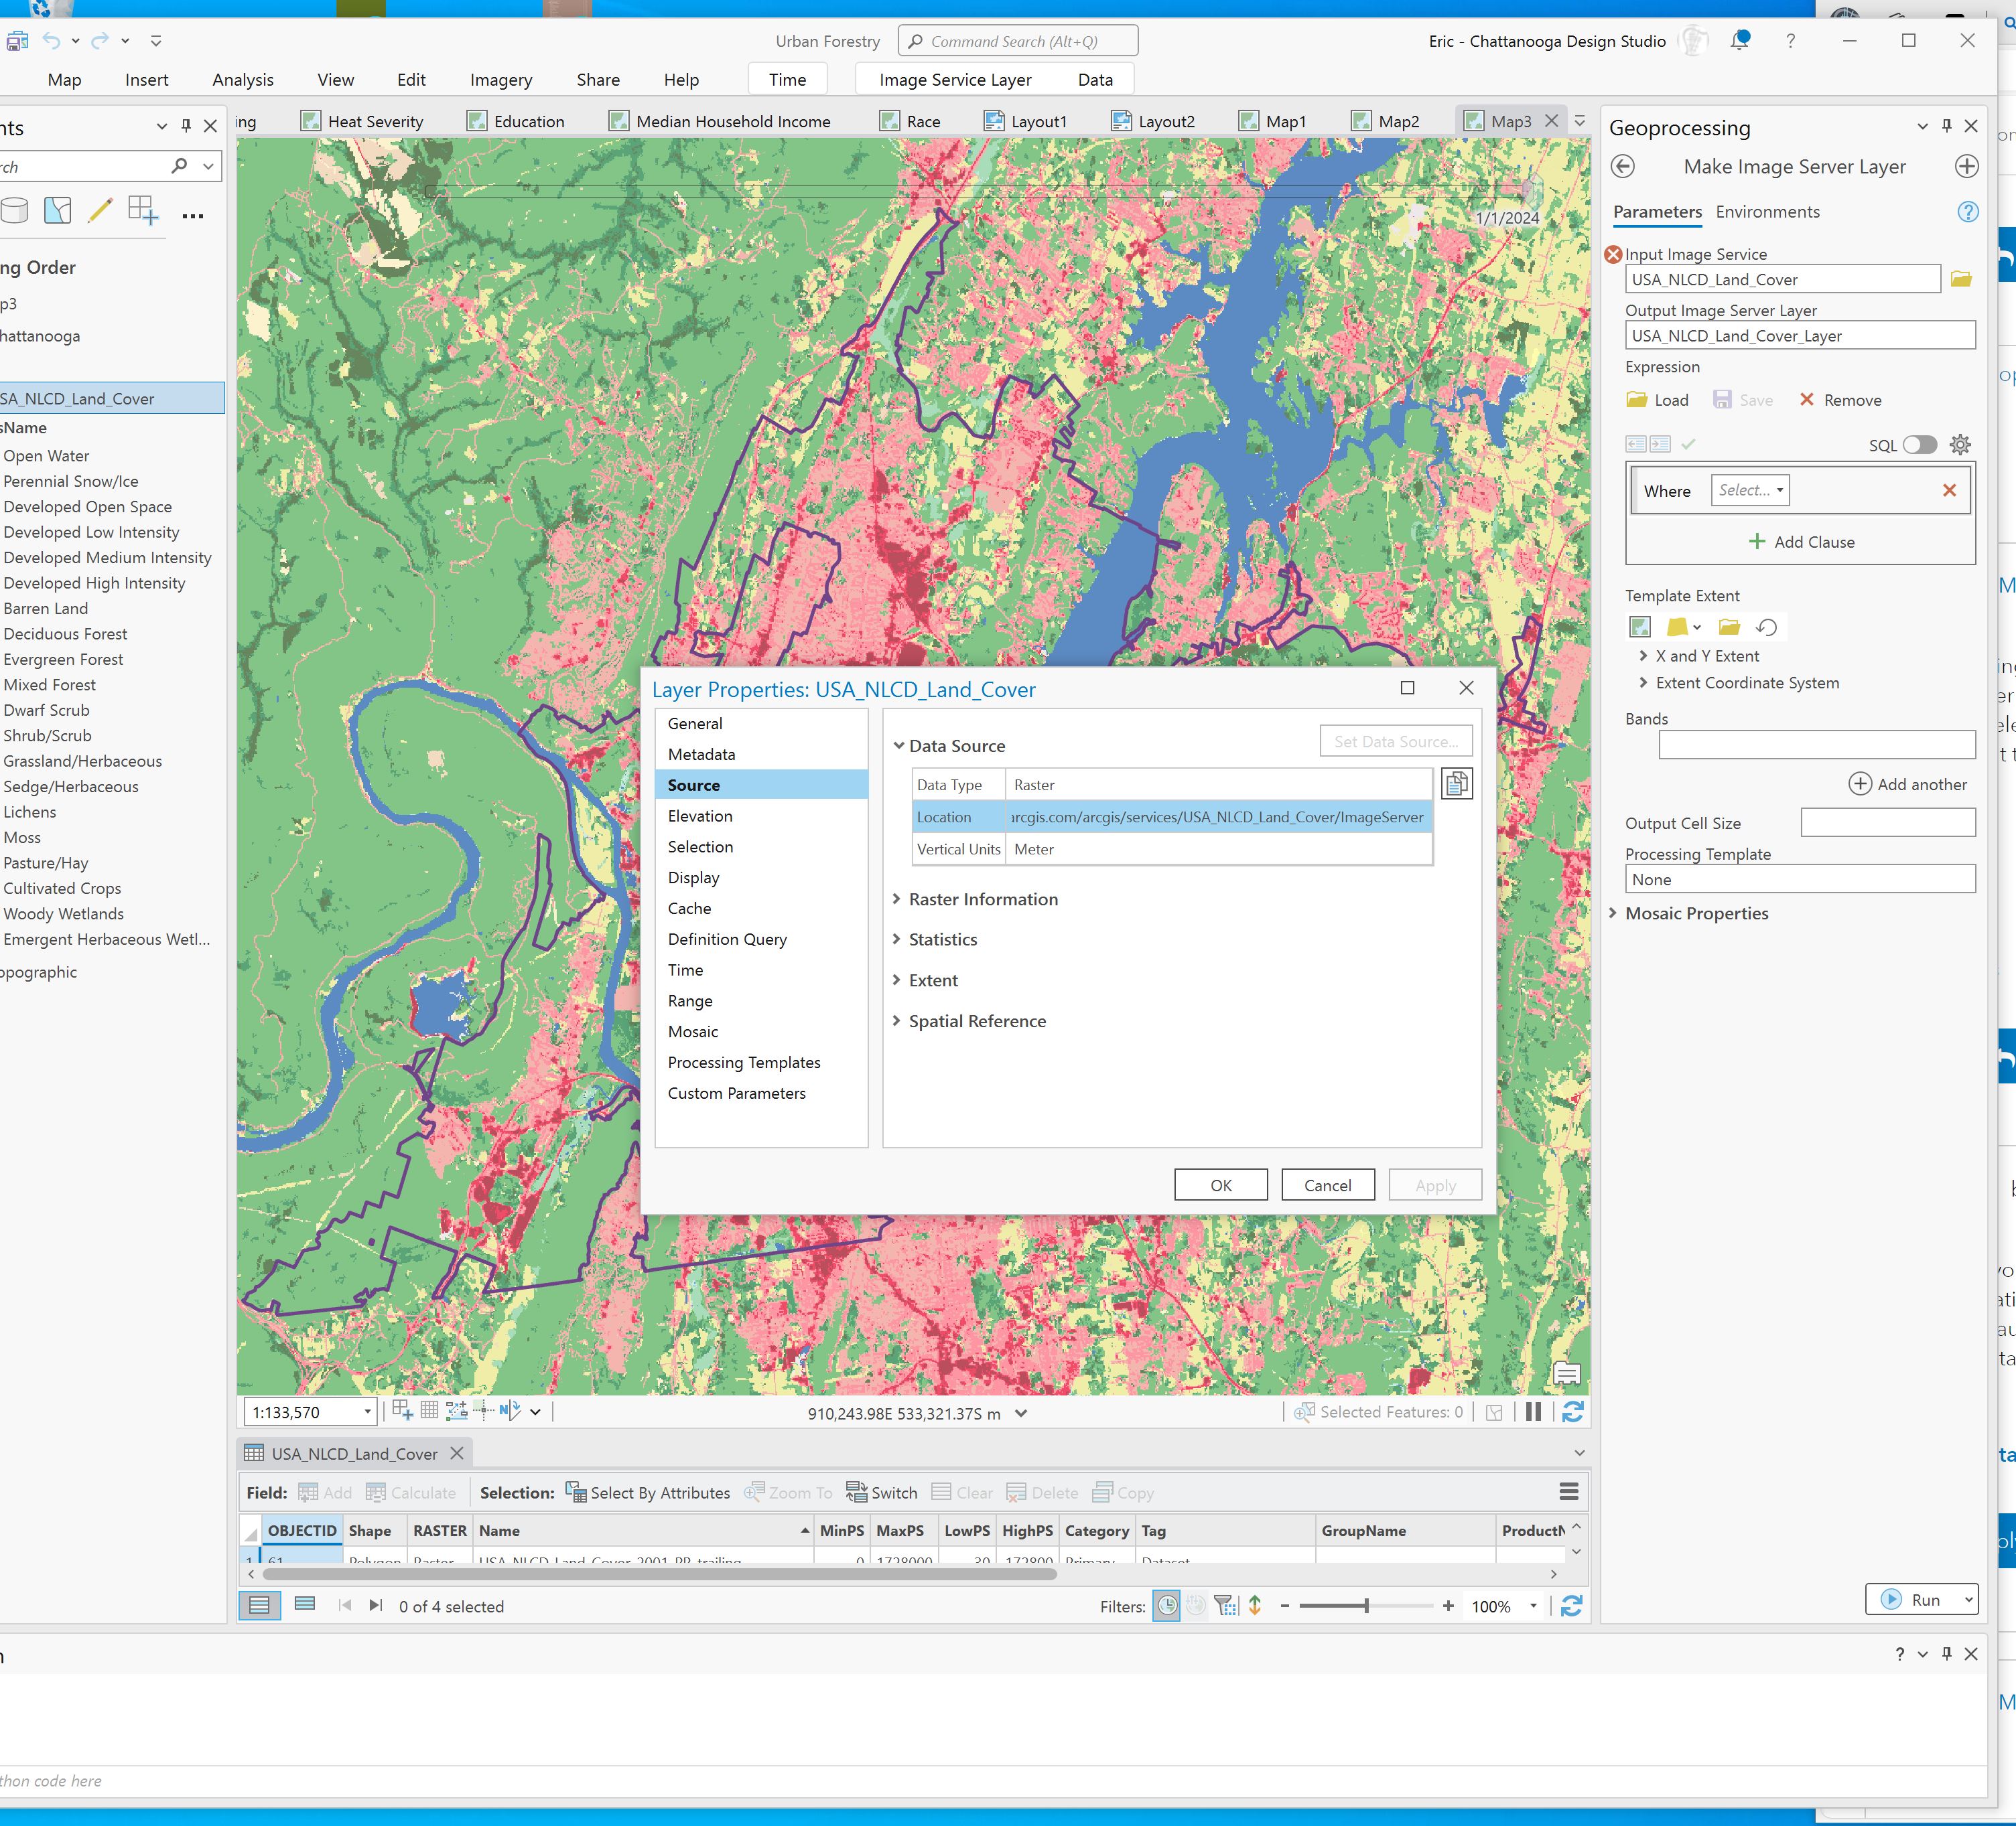The width and height of the screenshot is (2016, 1826).
Task: Click the Add Clause button
Action: click(1802, 541)
